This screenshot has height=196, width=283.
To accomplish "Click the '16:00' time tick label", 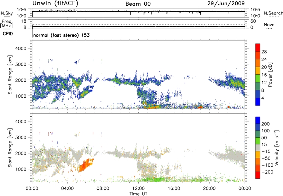I will click(x=174, y=189).
